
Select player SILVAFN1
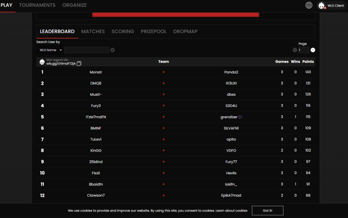(x=231, y=128)
